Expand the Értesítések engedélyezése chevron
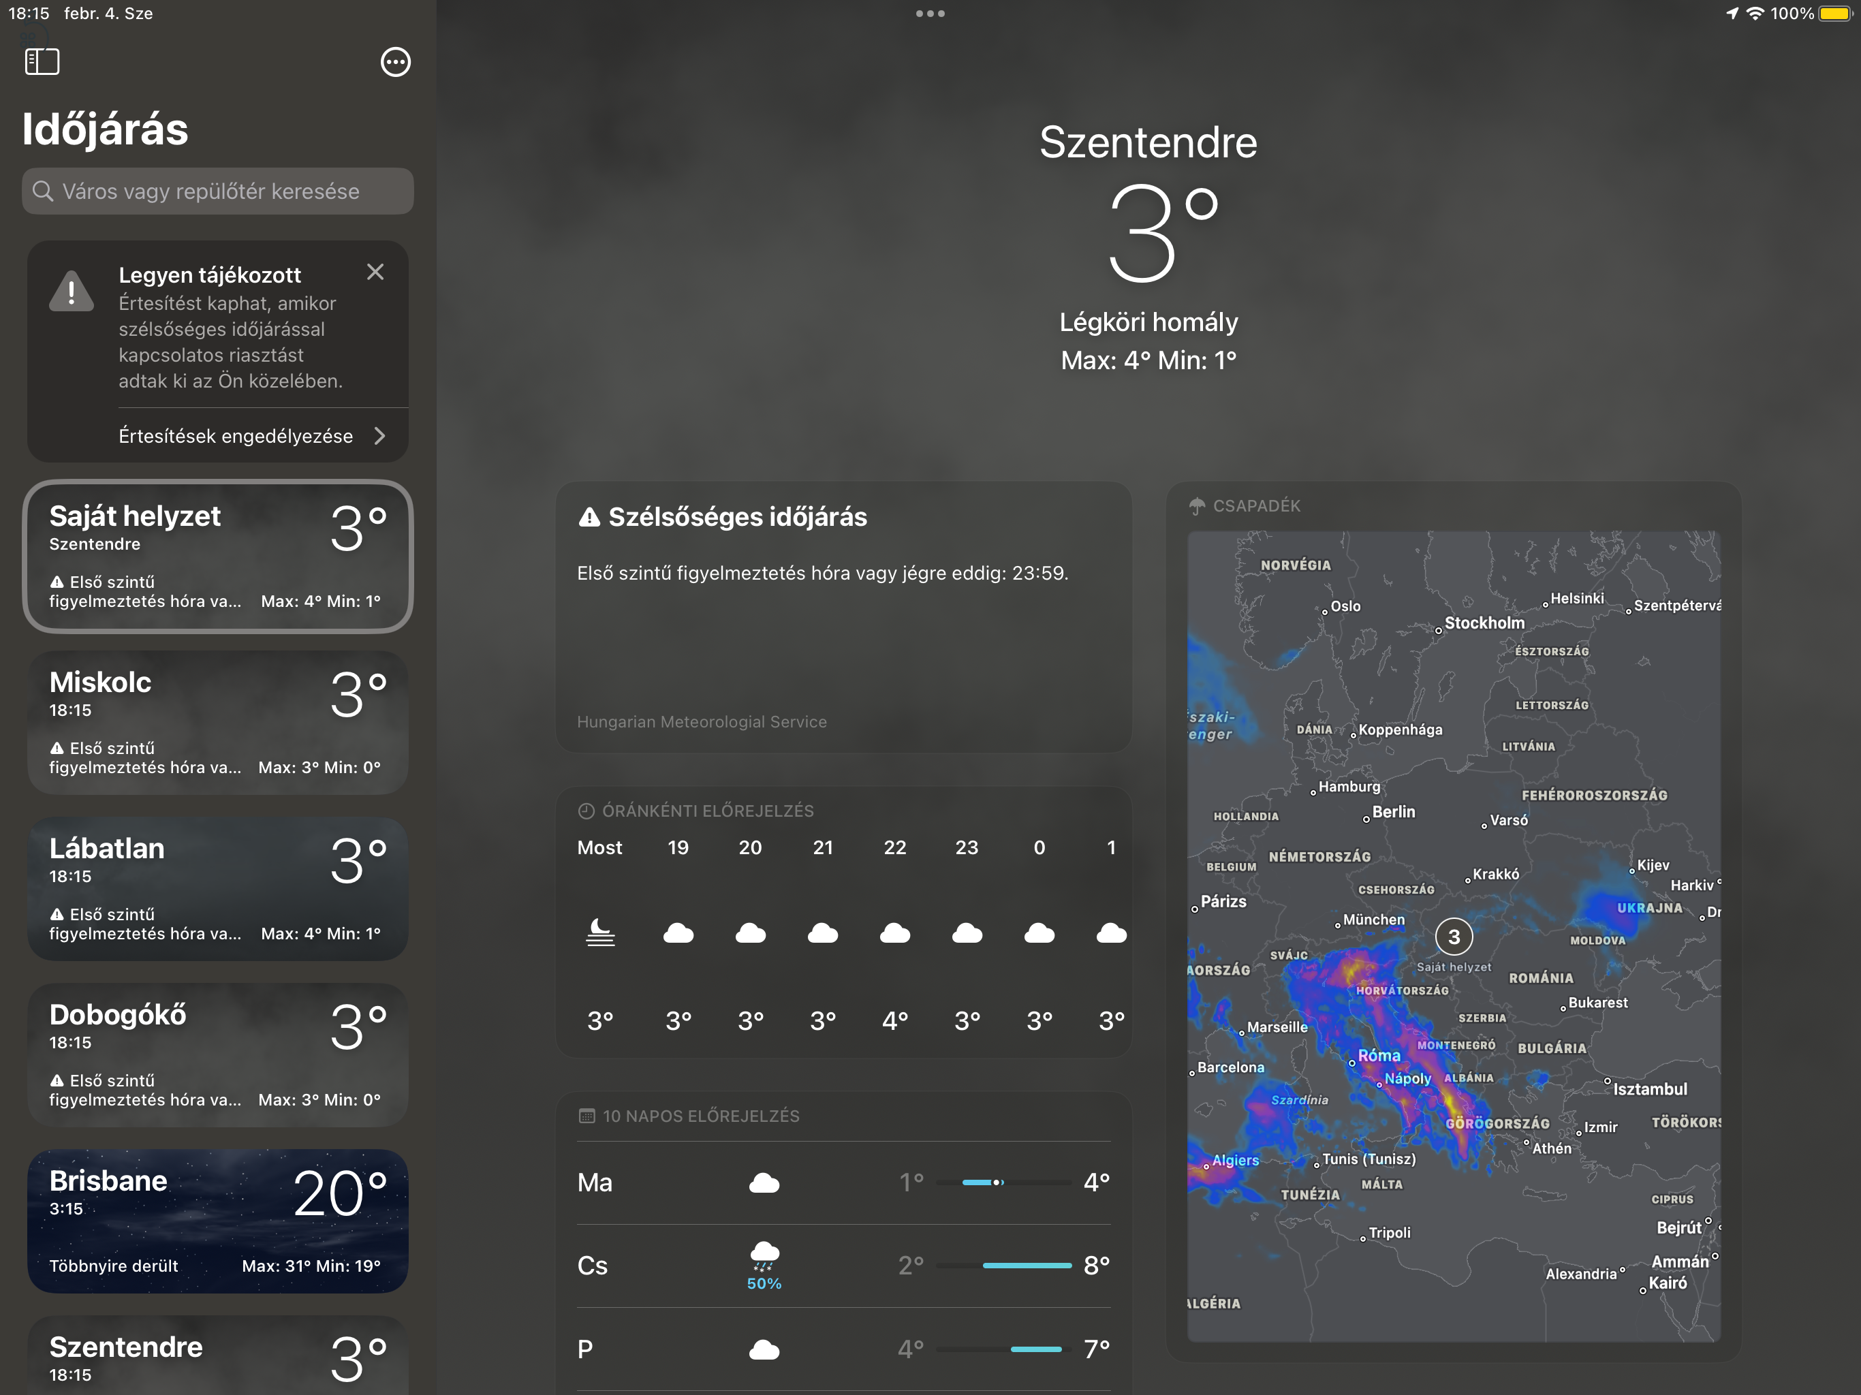1861x1395 pixels. (380, 436)
